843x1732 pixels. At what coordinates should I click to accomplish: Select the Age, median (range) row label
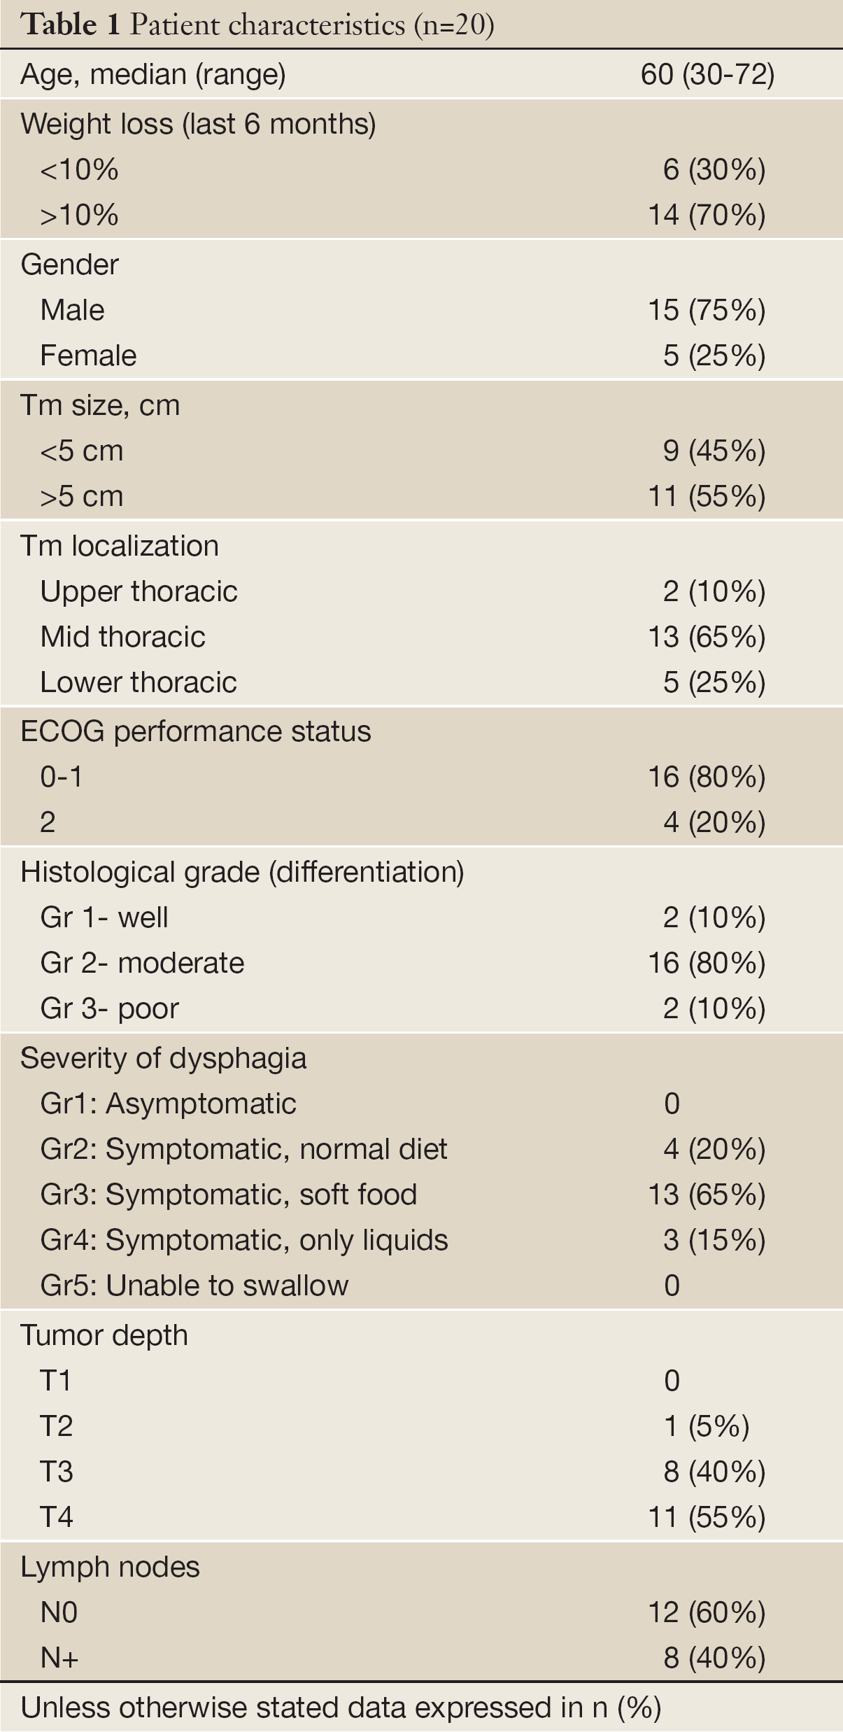(153, 74)
